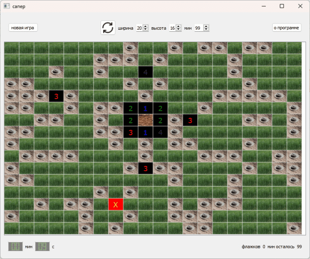Click the Minesweeper app icon in the title bar
310x259 pixels.
[7, 6]
